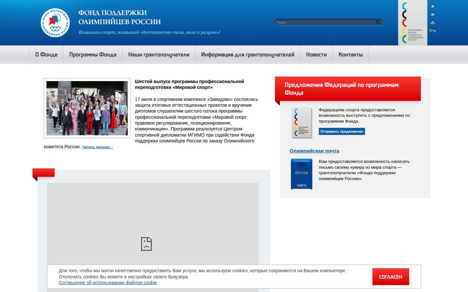Go to Наши грантополучатели menu
Image resolution: width=468 pixels, height=292 pixels.
click(x=159, y=55)
